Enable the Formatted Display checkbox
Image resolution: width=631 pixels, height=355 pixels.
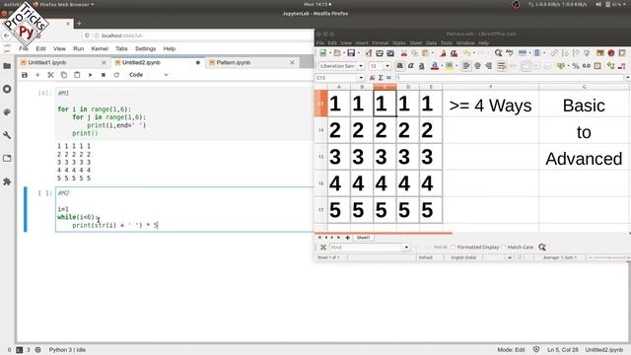coord(454,248)
